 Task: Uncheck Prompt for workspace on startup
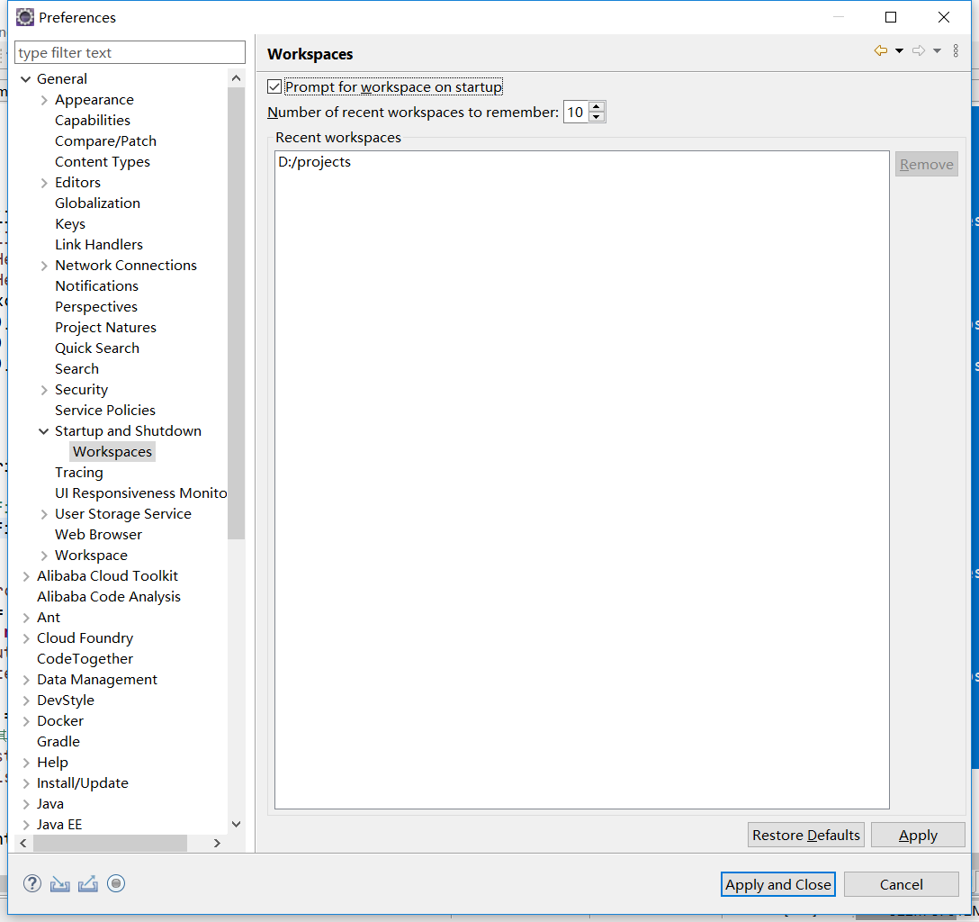274,86
